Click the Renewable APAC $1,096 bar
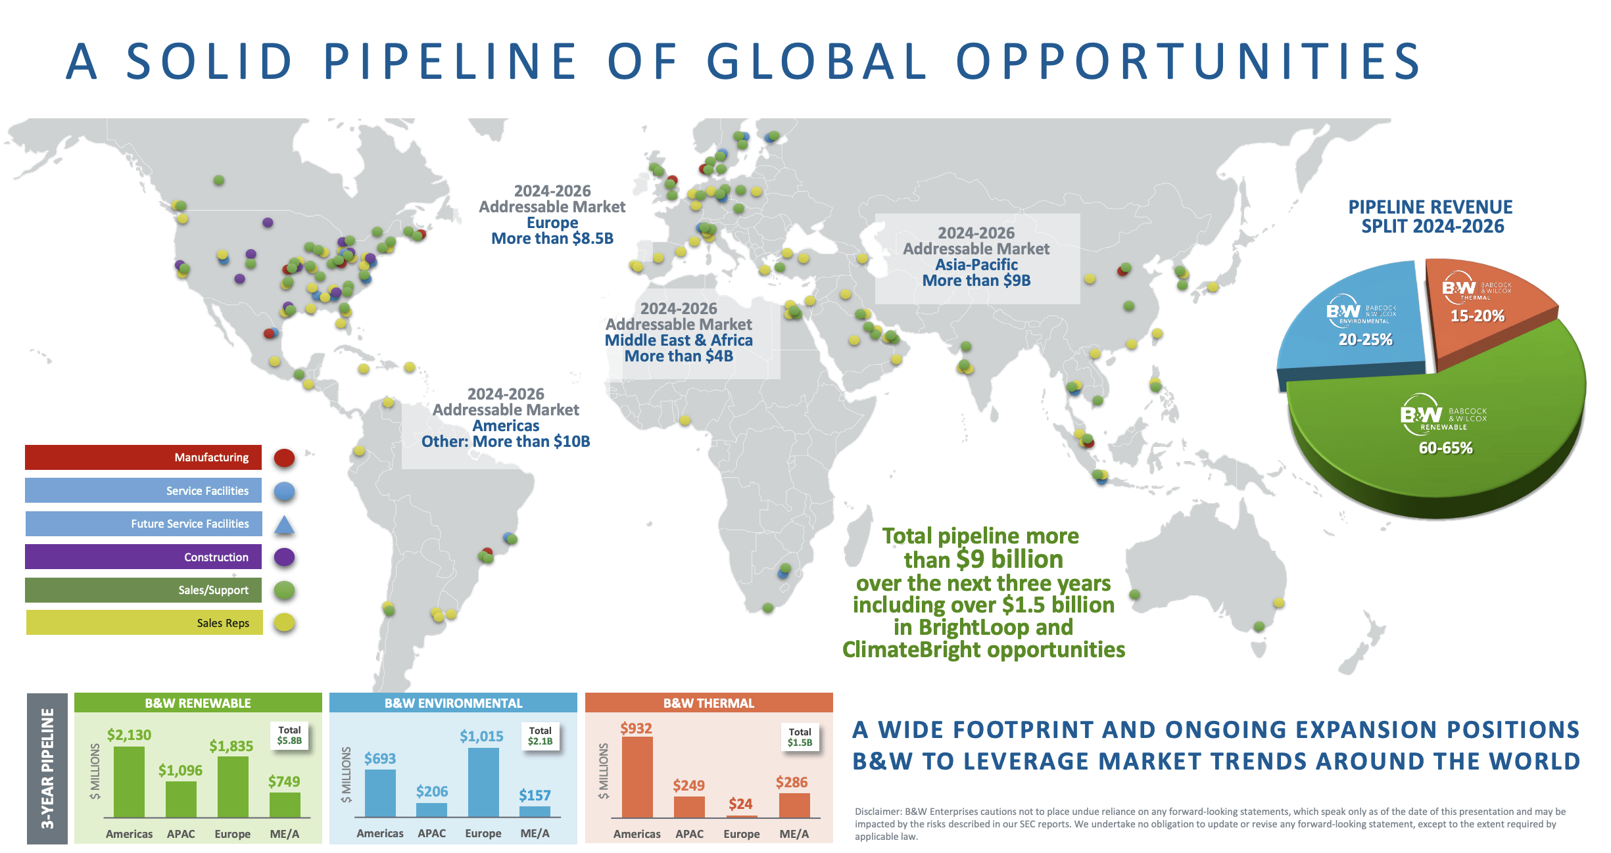The height and width of the screenshot is (853, 1611). coord(181,800)
